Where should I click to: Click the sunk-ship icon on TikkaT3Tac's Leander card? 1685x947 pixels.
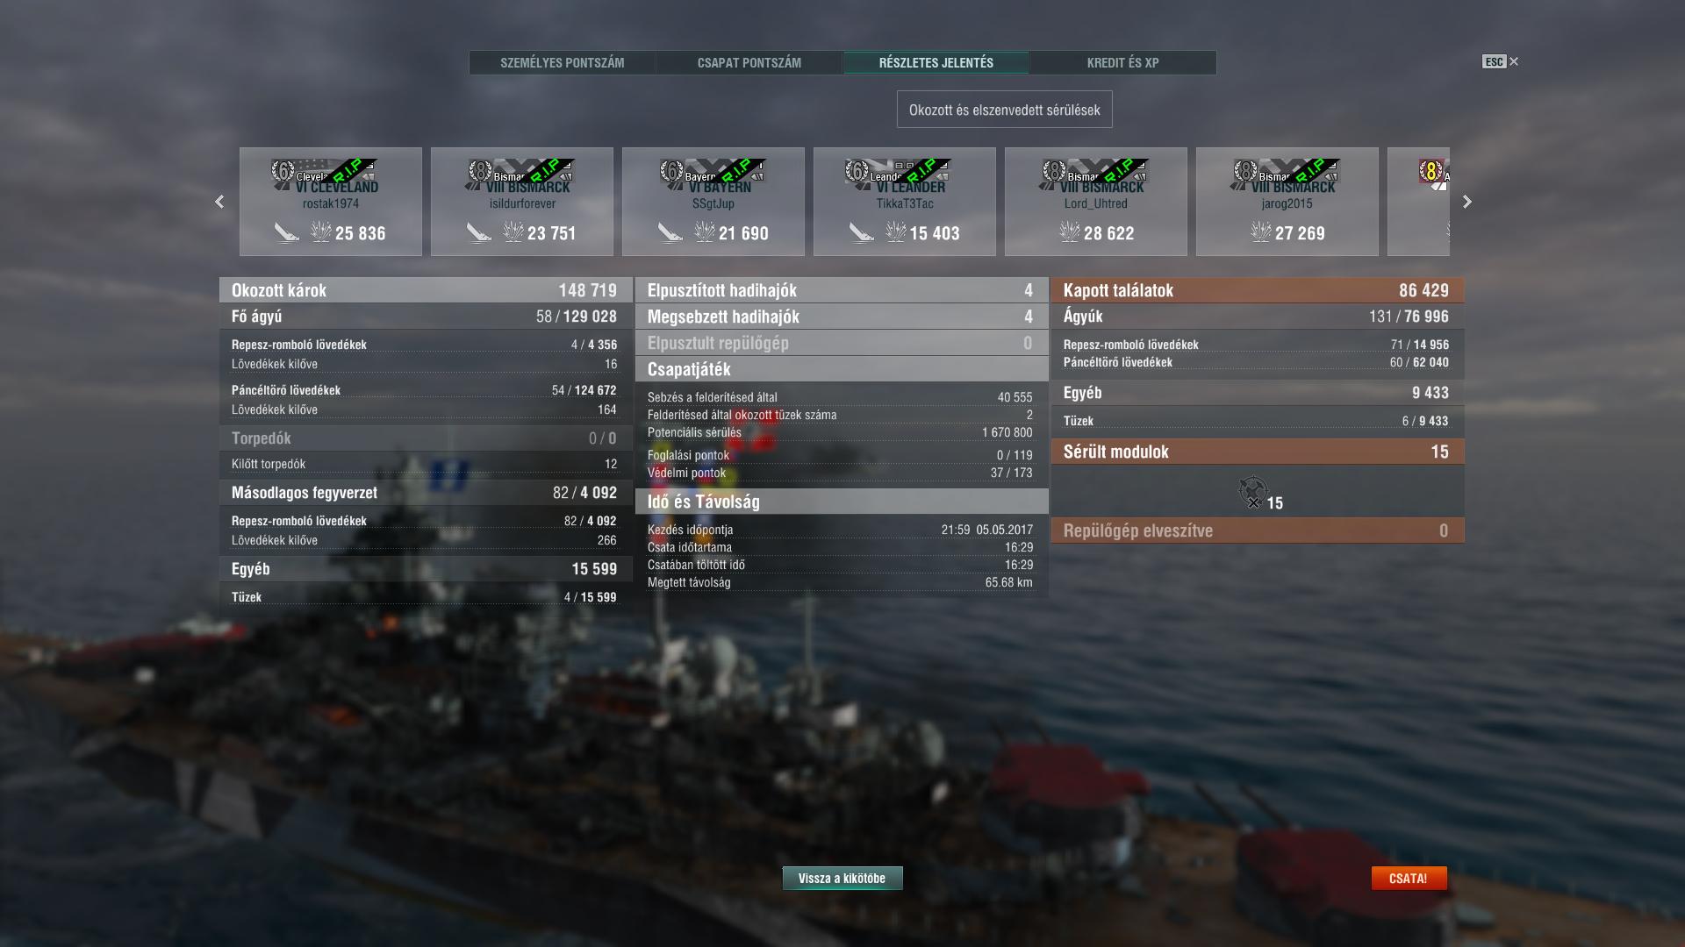pos(861,232)
